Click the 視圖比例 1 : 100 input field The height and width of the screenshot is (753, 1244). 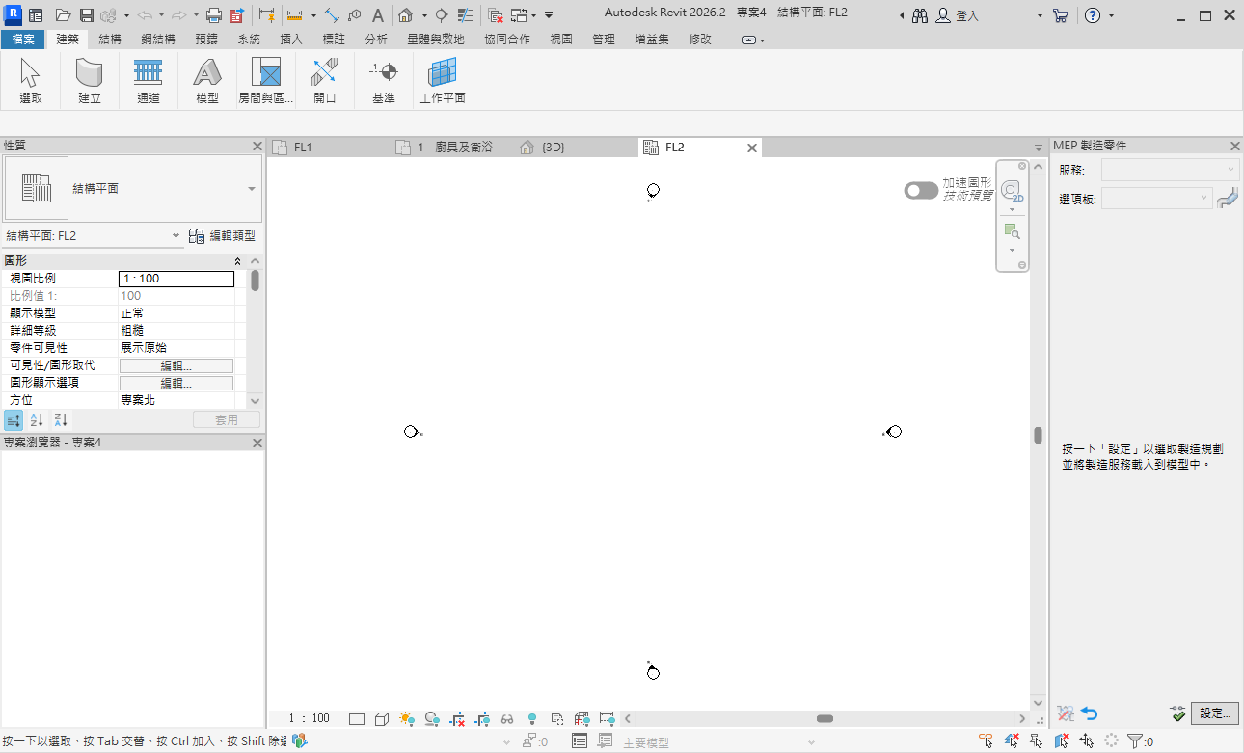[x=176, y=279]
